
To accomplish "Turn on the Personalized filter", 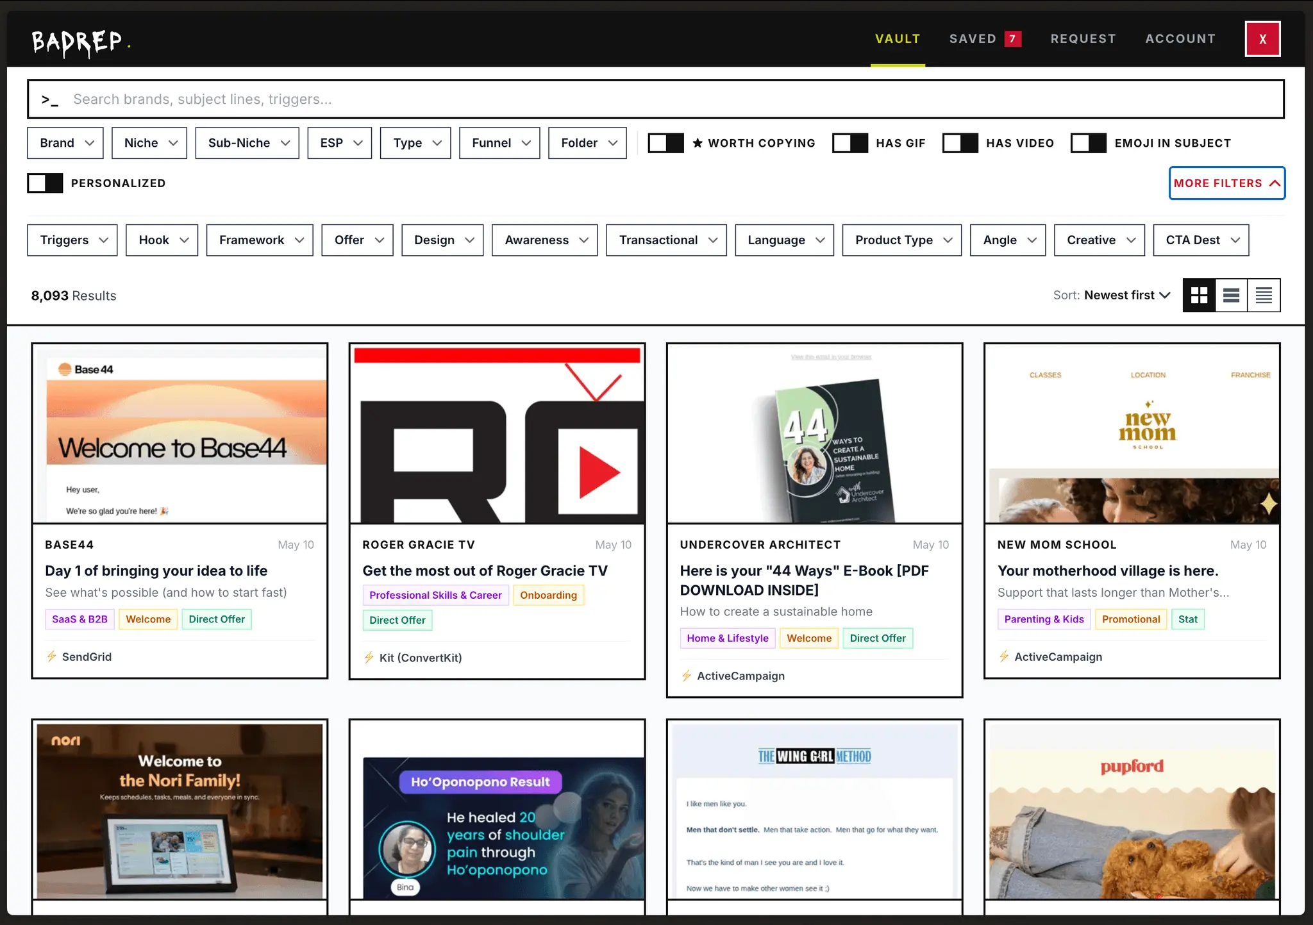I will click(x=45, y=183).
